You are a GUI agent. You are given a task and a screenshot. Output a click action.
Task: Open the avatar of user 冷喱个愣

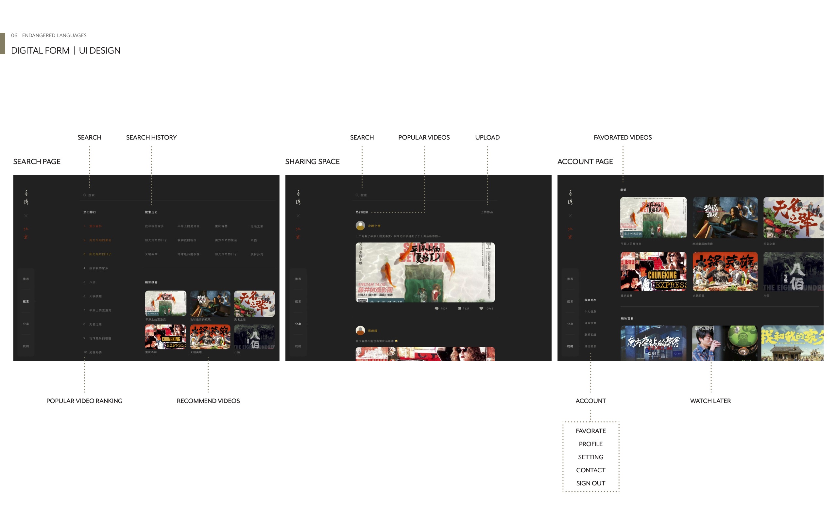point(360,226)
